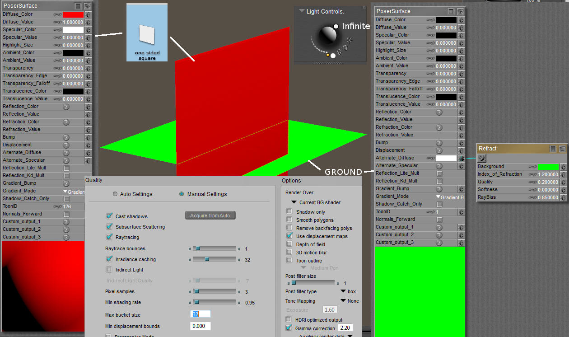Toggle the Subsurface Scattering checkbox
569x337 pixels.
pyautogui.click(x=109, y=227)
